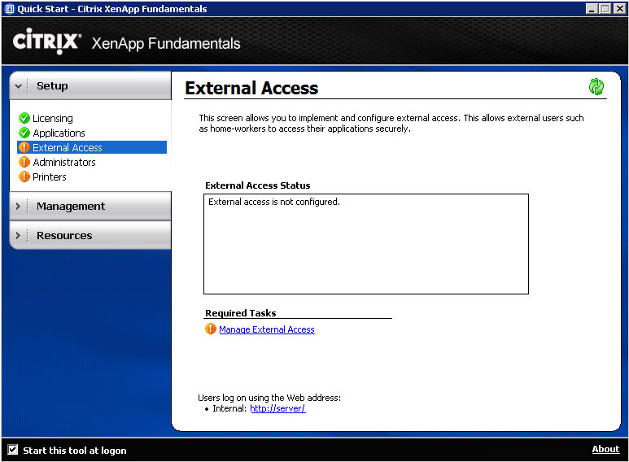Open the Licensing setup page
Viewport: 629px width, 462px height.
[53, 118]
